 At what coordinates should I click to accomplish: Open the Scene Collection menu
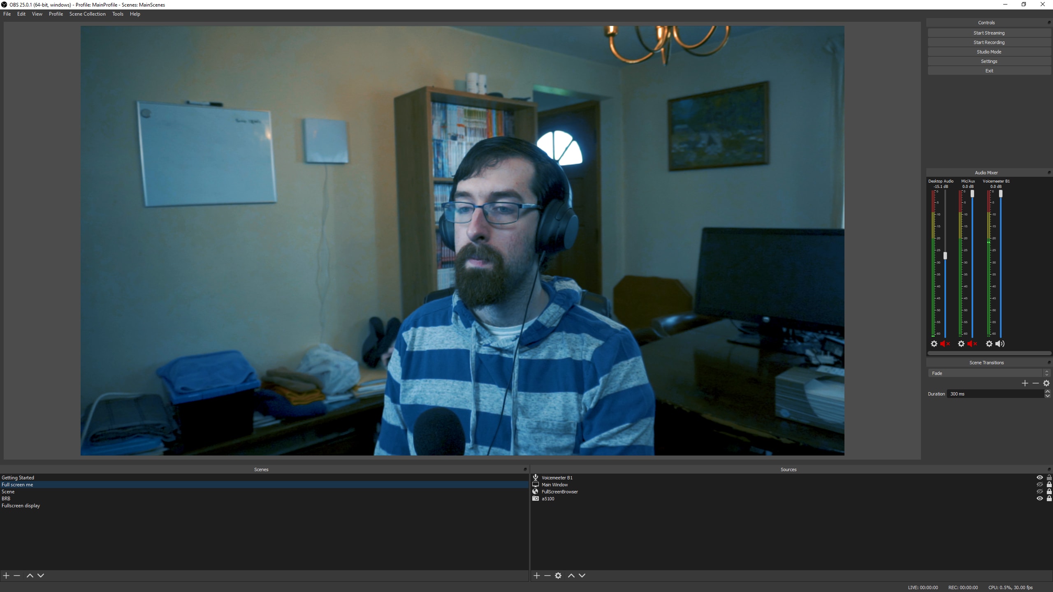[87, 14]
